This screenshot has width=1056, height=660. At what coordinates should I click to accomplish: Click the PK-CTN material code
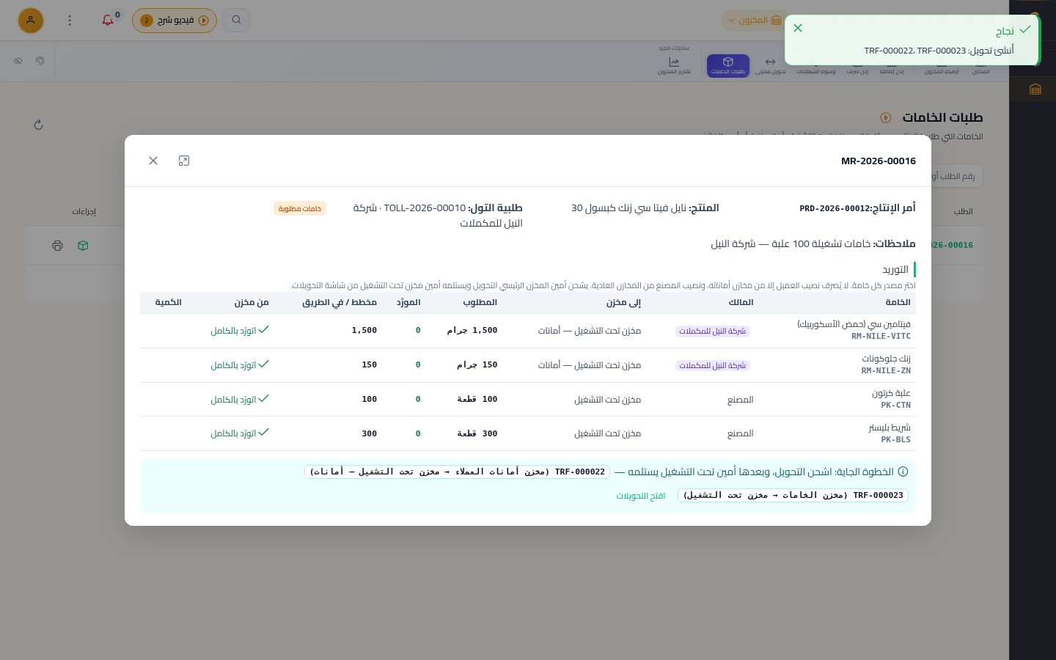896,405
